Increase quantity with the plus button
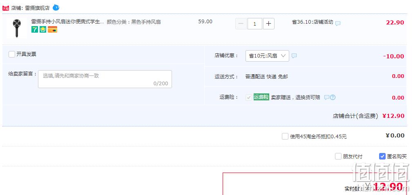Screen dimensions: 413x195 pos(269,24)
